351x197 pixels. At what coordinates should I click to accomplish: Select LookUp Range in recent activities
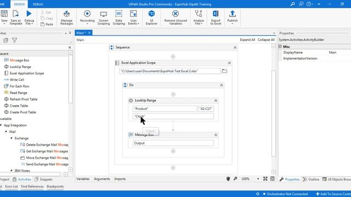[x=20, y=67]
